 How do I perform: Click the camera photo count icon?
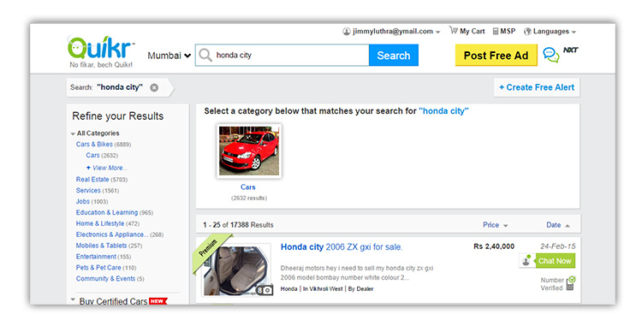click(x=265, y=290)
